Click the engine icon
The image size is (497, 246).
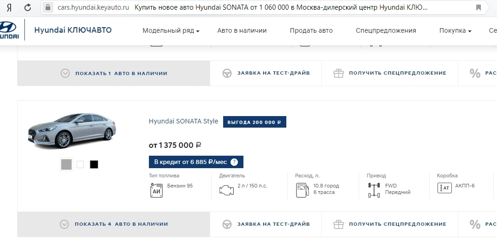coord(227,189)
